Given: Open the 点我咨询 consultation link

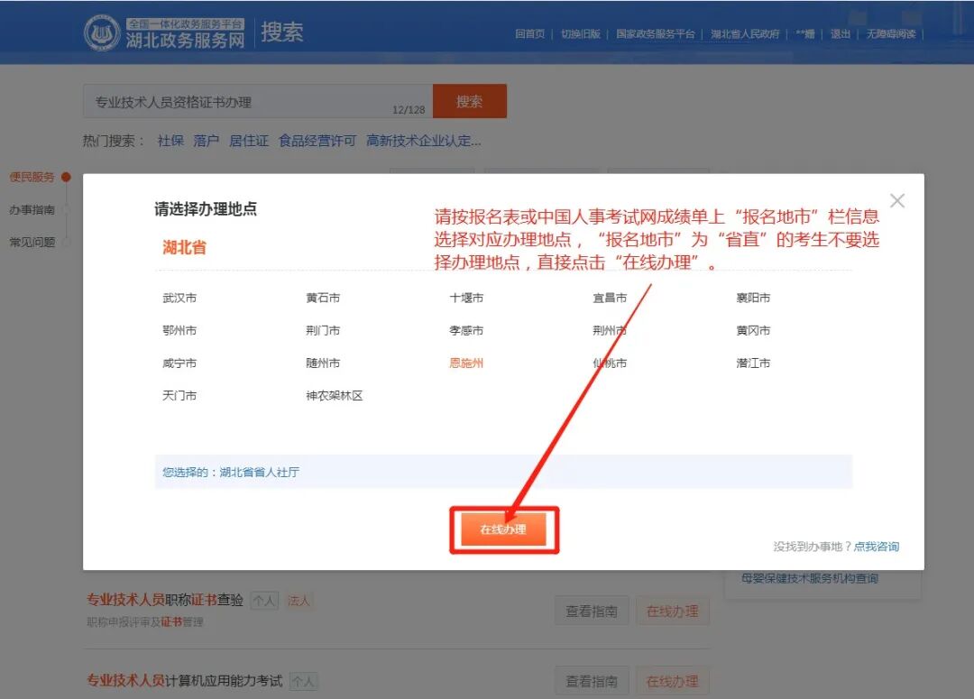Looking at the screenshot, I should pyautogui.click(x=877, y=547).
